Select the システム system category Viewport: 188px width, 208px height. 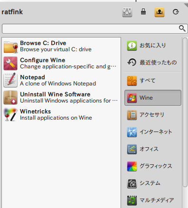(153, 183)
